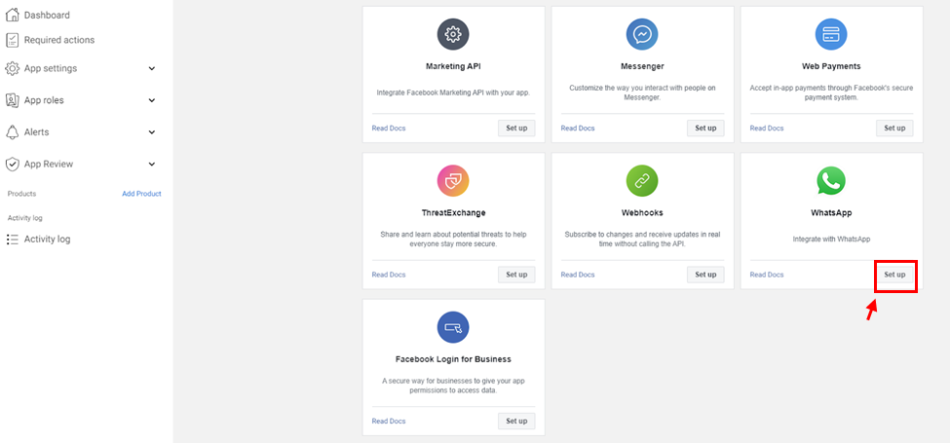Click the Facebook Login for Business icon
Image resolution: width=950 pixels, height=443 pixels.
(453, 327)
